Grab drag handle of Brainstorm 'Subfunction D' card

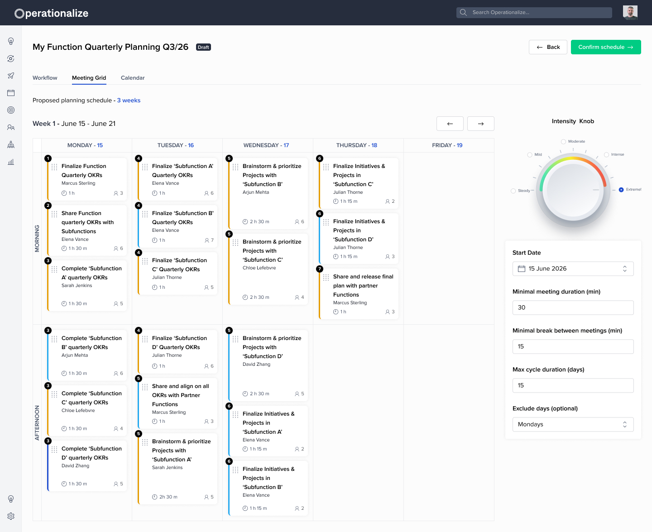(235, 339)
